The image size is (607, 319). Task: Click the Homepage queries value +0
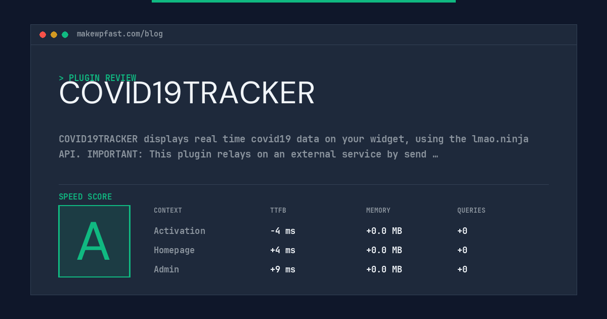click(462, 250)
